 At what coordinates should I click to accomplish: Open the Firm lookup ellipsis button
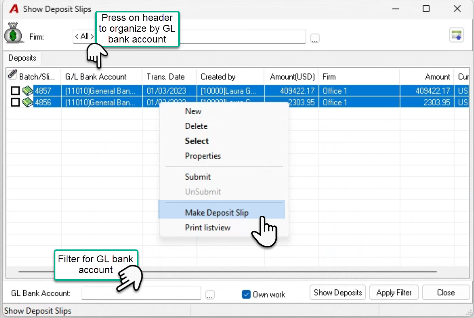315,38
